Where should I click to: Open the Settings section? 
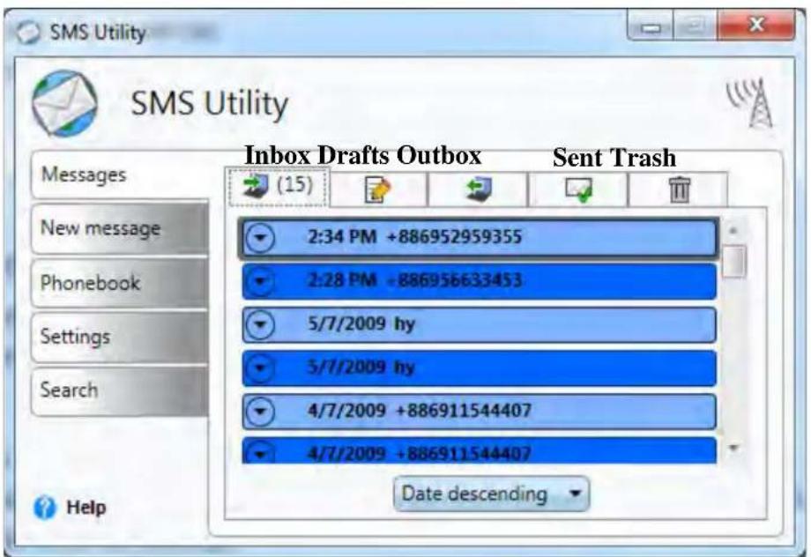(120, 337)
